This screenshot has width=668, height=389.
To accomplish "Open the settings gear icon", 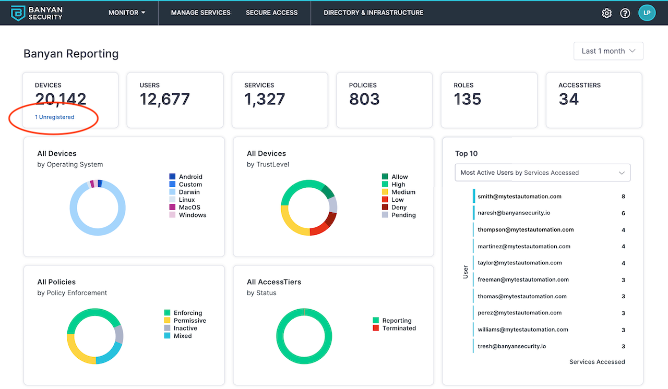I will pyautogui.click(x=606, y=13).
